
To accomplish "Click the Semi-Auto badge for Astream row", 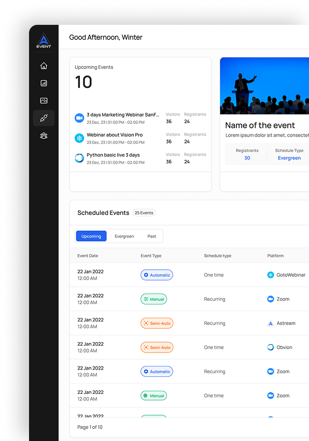I will click(x=157, y=324).
